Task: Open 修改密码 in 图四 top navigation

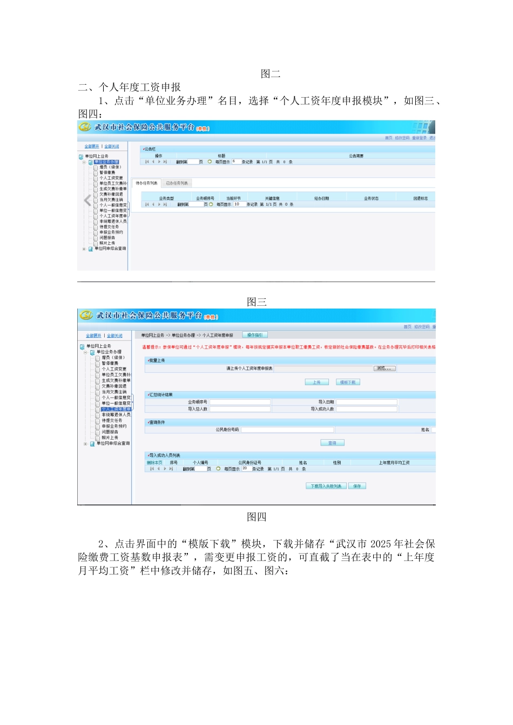Action: click(x=422, y=327)
